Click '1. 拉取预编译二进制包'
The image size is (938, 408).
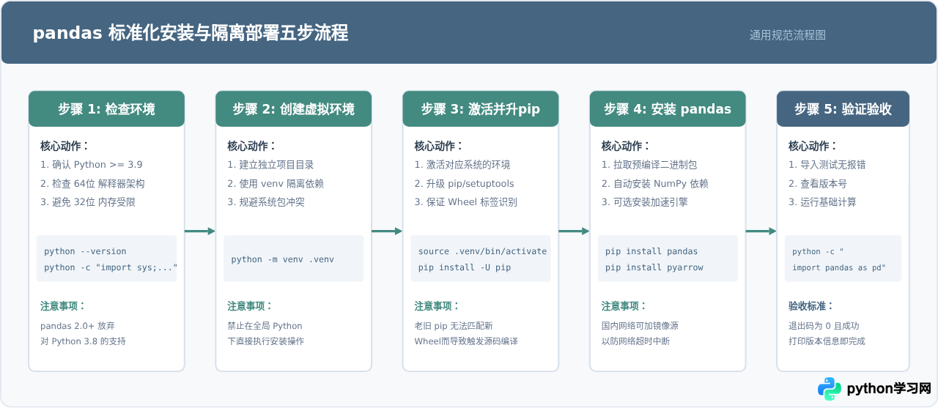650,165
